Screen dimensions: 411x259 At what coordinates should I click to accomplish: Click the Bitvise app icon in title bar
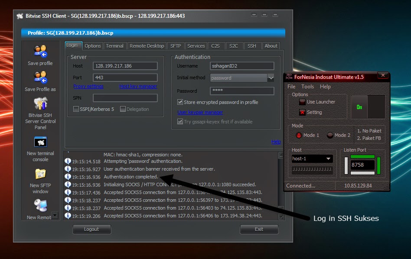[20, 16]
